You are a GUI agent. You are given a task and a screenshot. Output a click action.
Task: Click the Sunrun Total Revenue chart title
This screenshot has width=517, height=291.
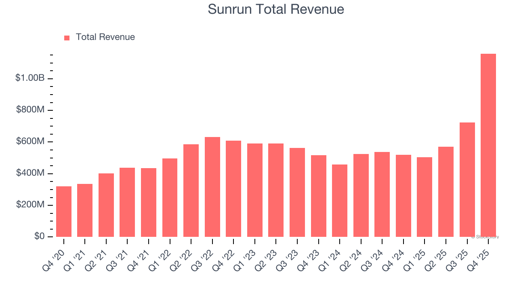tap(276, 9)
